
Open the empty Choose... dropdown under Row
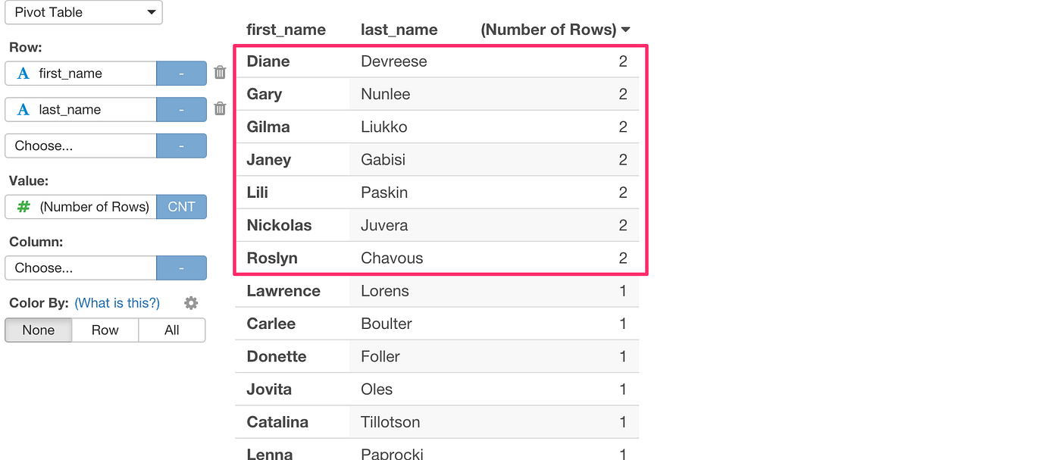[x=80, y=146]
